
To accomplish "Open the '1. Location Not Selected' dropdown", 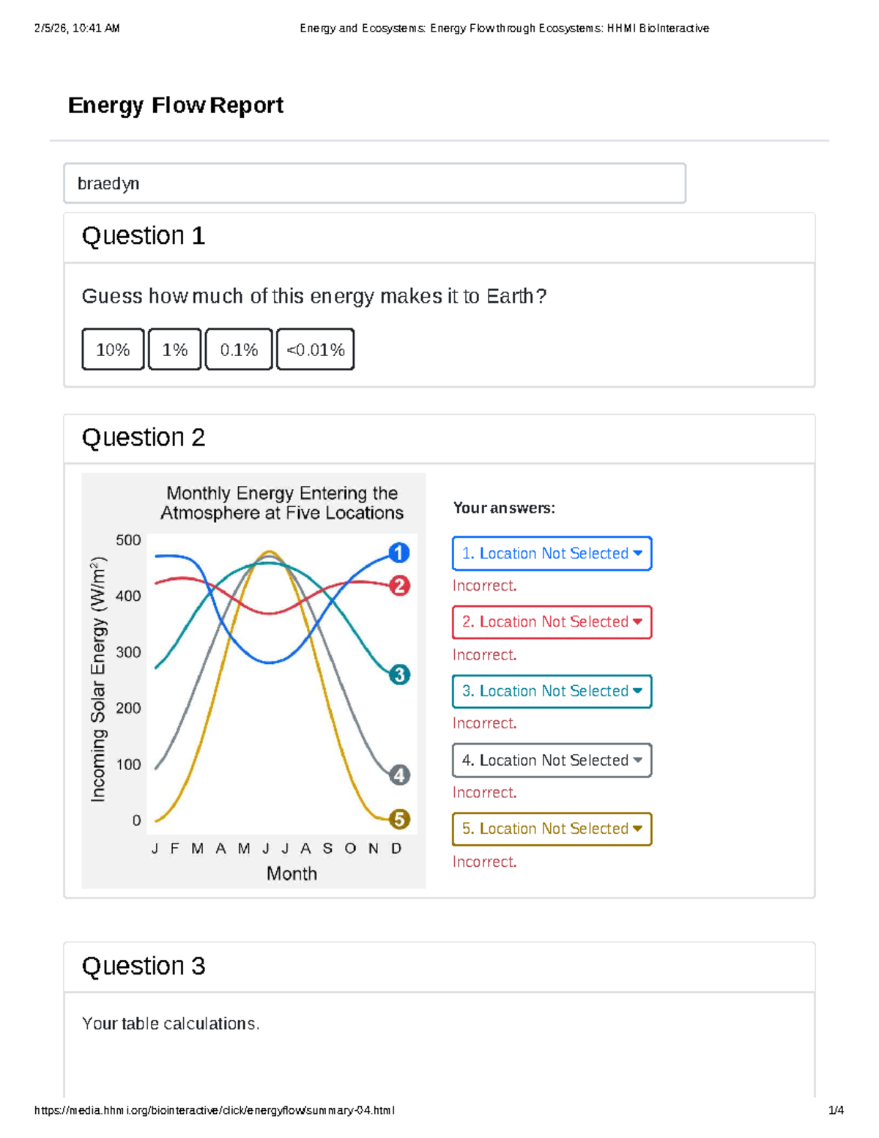I will point(552,553).
